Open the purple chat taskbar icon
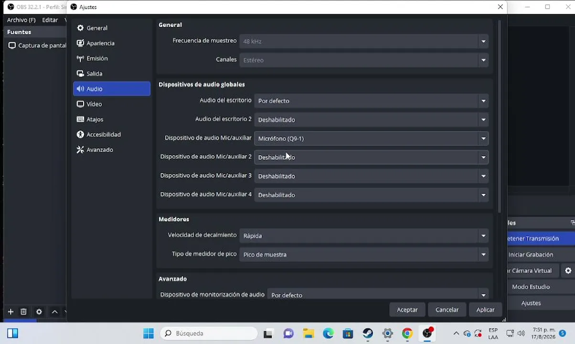 pos(288,333)
